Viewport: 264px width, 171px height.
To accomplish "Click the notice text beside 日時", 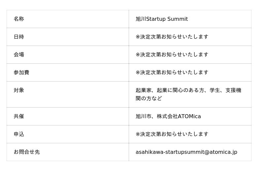I will 172,37.
